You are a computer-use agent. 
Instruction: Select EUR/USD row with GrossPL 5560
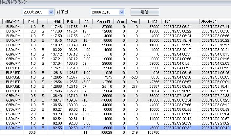coord(115,68)
